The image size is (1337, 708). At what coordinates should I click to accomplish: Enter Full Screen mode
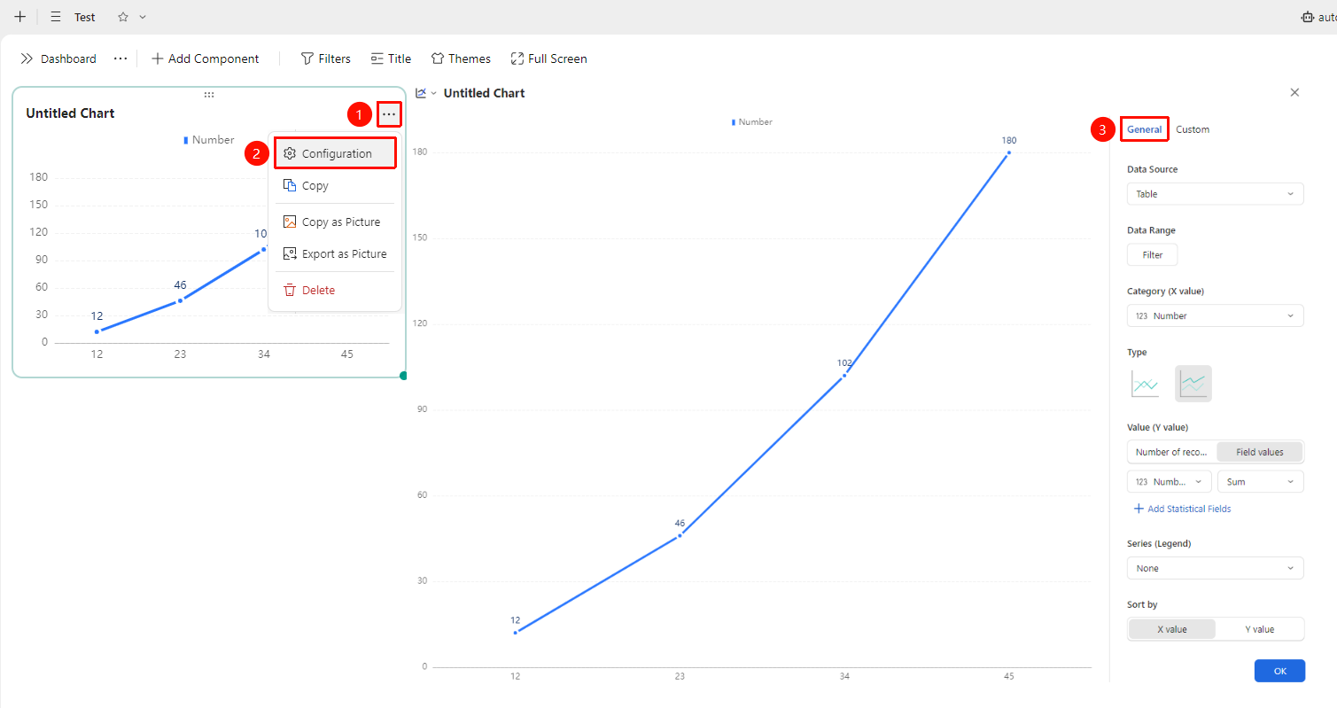pos(548,58)
